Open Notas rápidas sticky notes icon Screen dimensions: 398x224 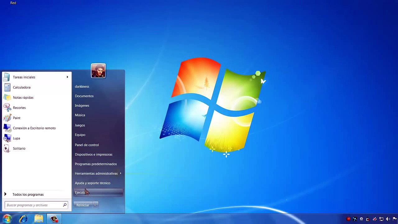[x=7, y=97]
